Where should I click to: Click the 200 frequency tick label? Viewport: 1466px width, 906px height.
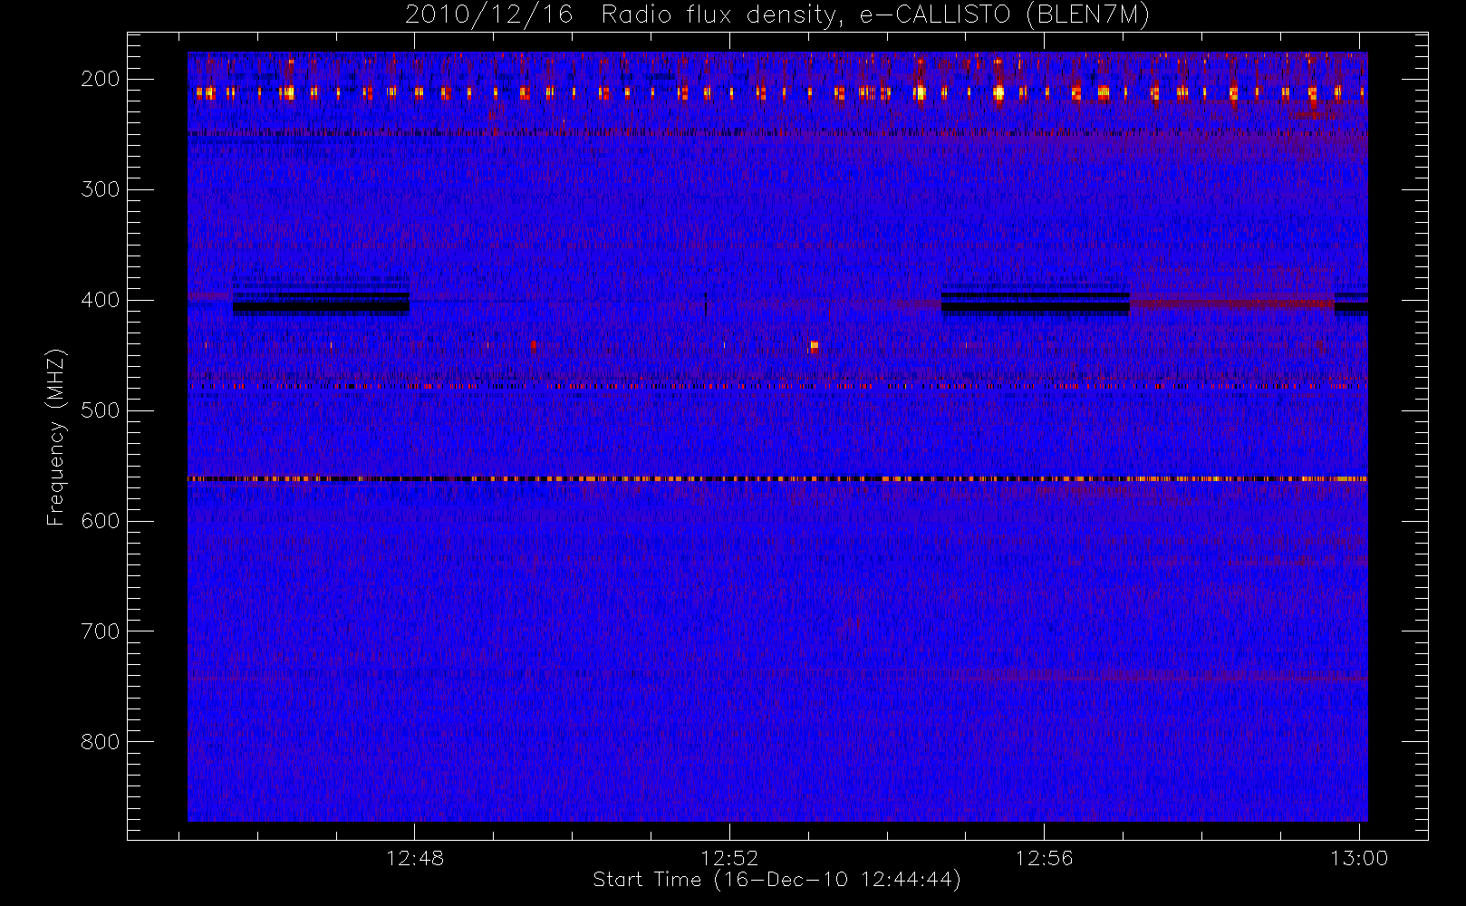point(101,79)
